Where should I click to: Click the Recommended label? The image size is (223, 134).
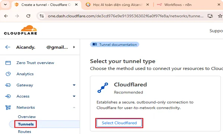pyautogui.click(x=129, y=92)
